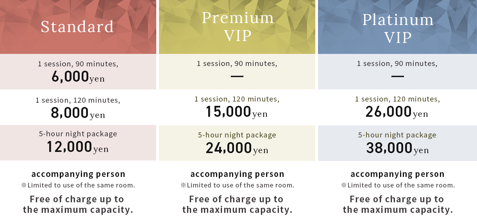Click the same-room limitation note under Standard
The image size is (477, 223).
pos(78,186)
